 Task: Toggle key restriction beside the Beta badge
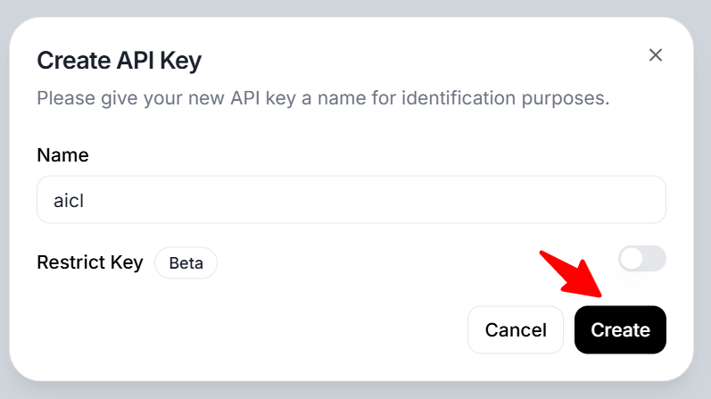tap(642, 259)
